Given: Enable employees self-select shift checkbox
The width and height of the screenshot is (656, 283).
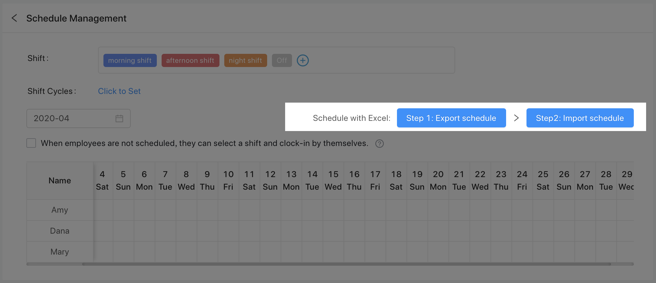Looking at the screenshot, I should coord(31,143).
